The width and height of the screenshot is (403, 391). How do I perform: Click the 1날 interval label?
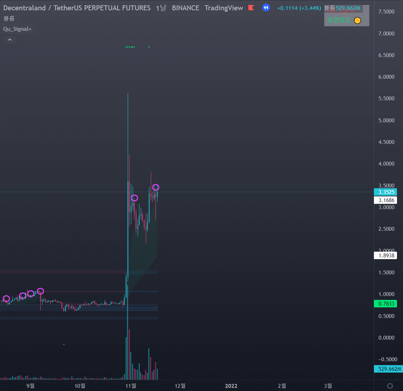(161, 8)
